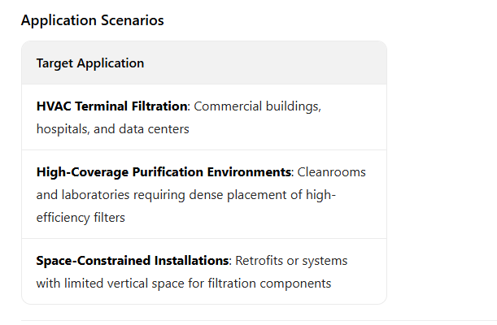497x325 pixels.
Task: Click the bold HVAC Terminal Filtration label
Action: [x=111, y=106]
